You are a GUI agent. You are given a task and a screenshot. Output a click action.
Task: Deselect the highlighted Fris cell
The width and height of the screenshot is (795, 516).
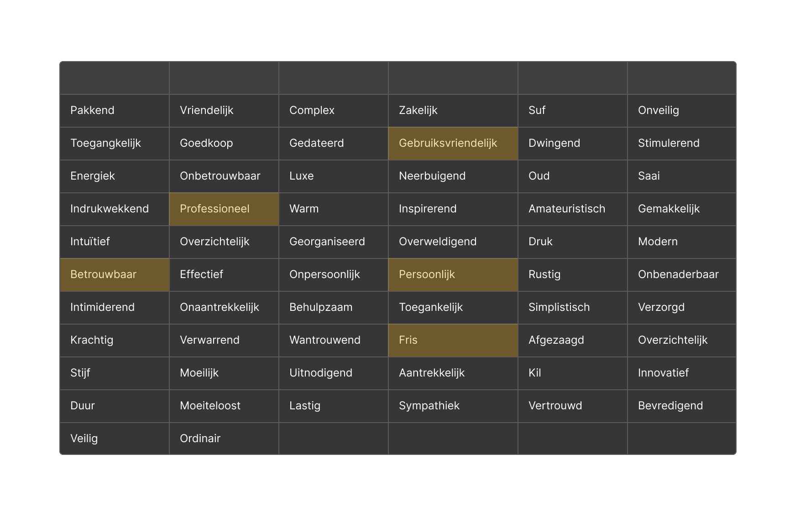(453, 340)
